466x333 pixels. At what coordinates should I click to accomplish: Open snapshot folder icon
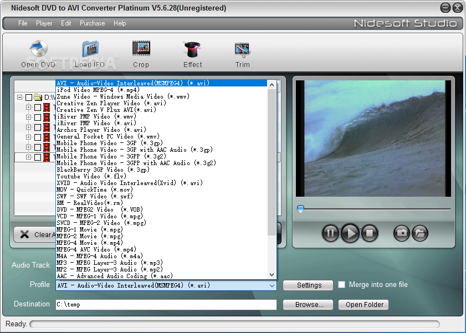pos(420,233)
